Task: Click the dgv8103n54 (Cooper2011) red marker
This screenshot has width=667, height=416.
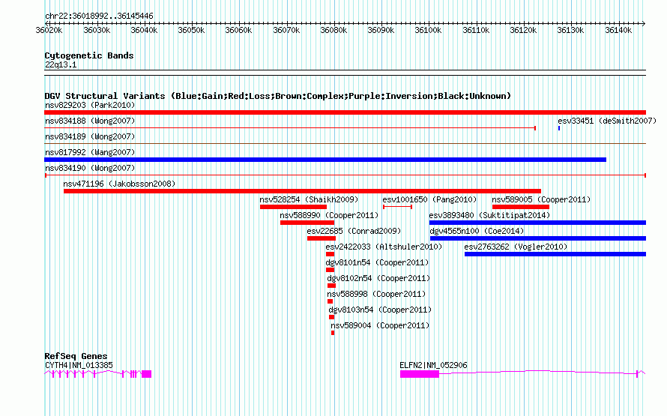Action: (x=331, y=317)
